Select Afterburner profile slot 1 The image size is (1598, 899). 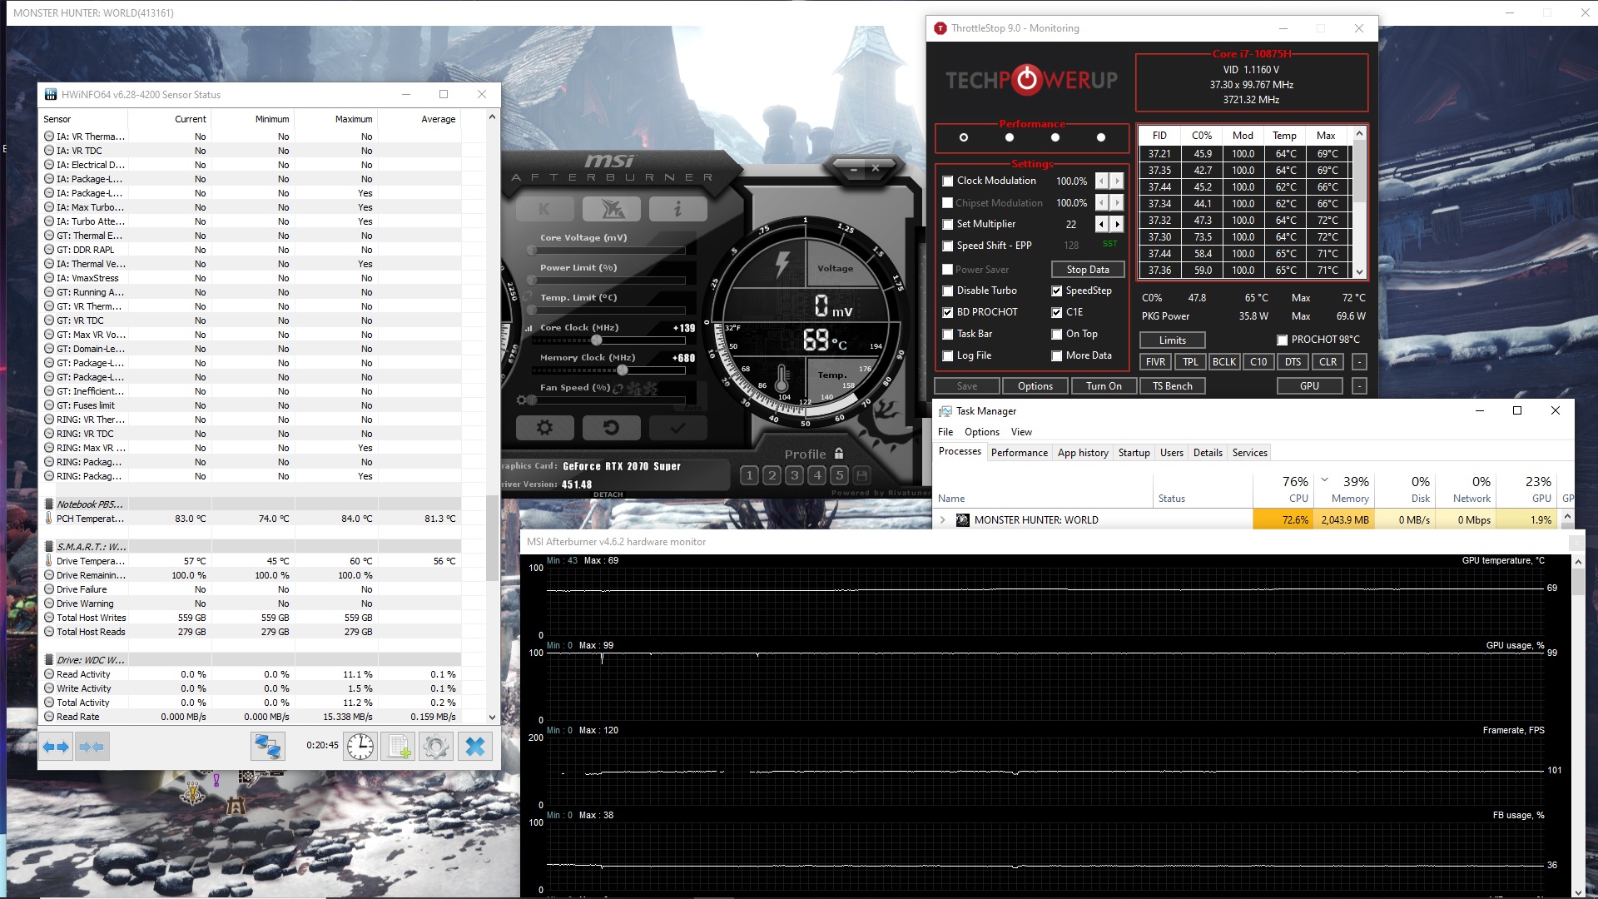750,475
